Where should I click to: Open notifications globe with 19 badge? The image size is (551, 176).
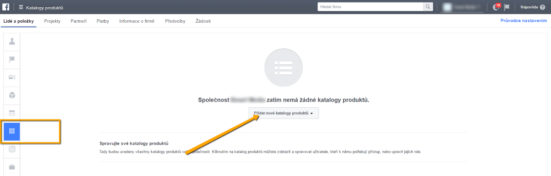(496, 7)
